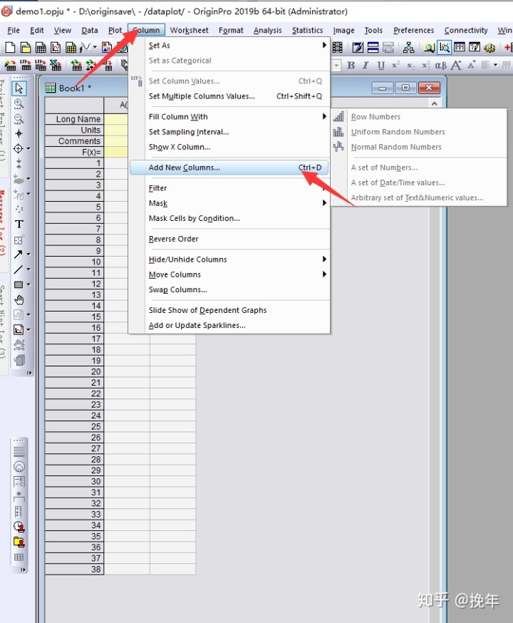513x623 pixels.
Task: Click the New Function plot icon
Action: tap(85, 48)
